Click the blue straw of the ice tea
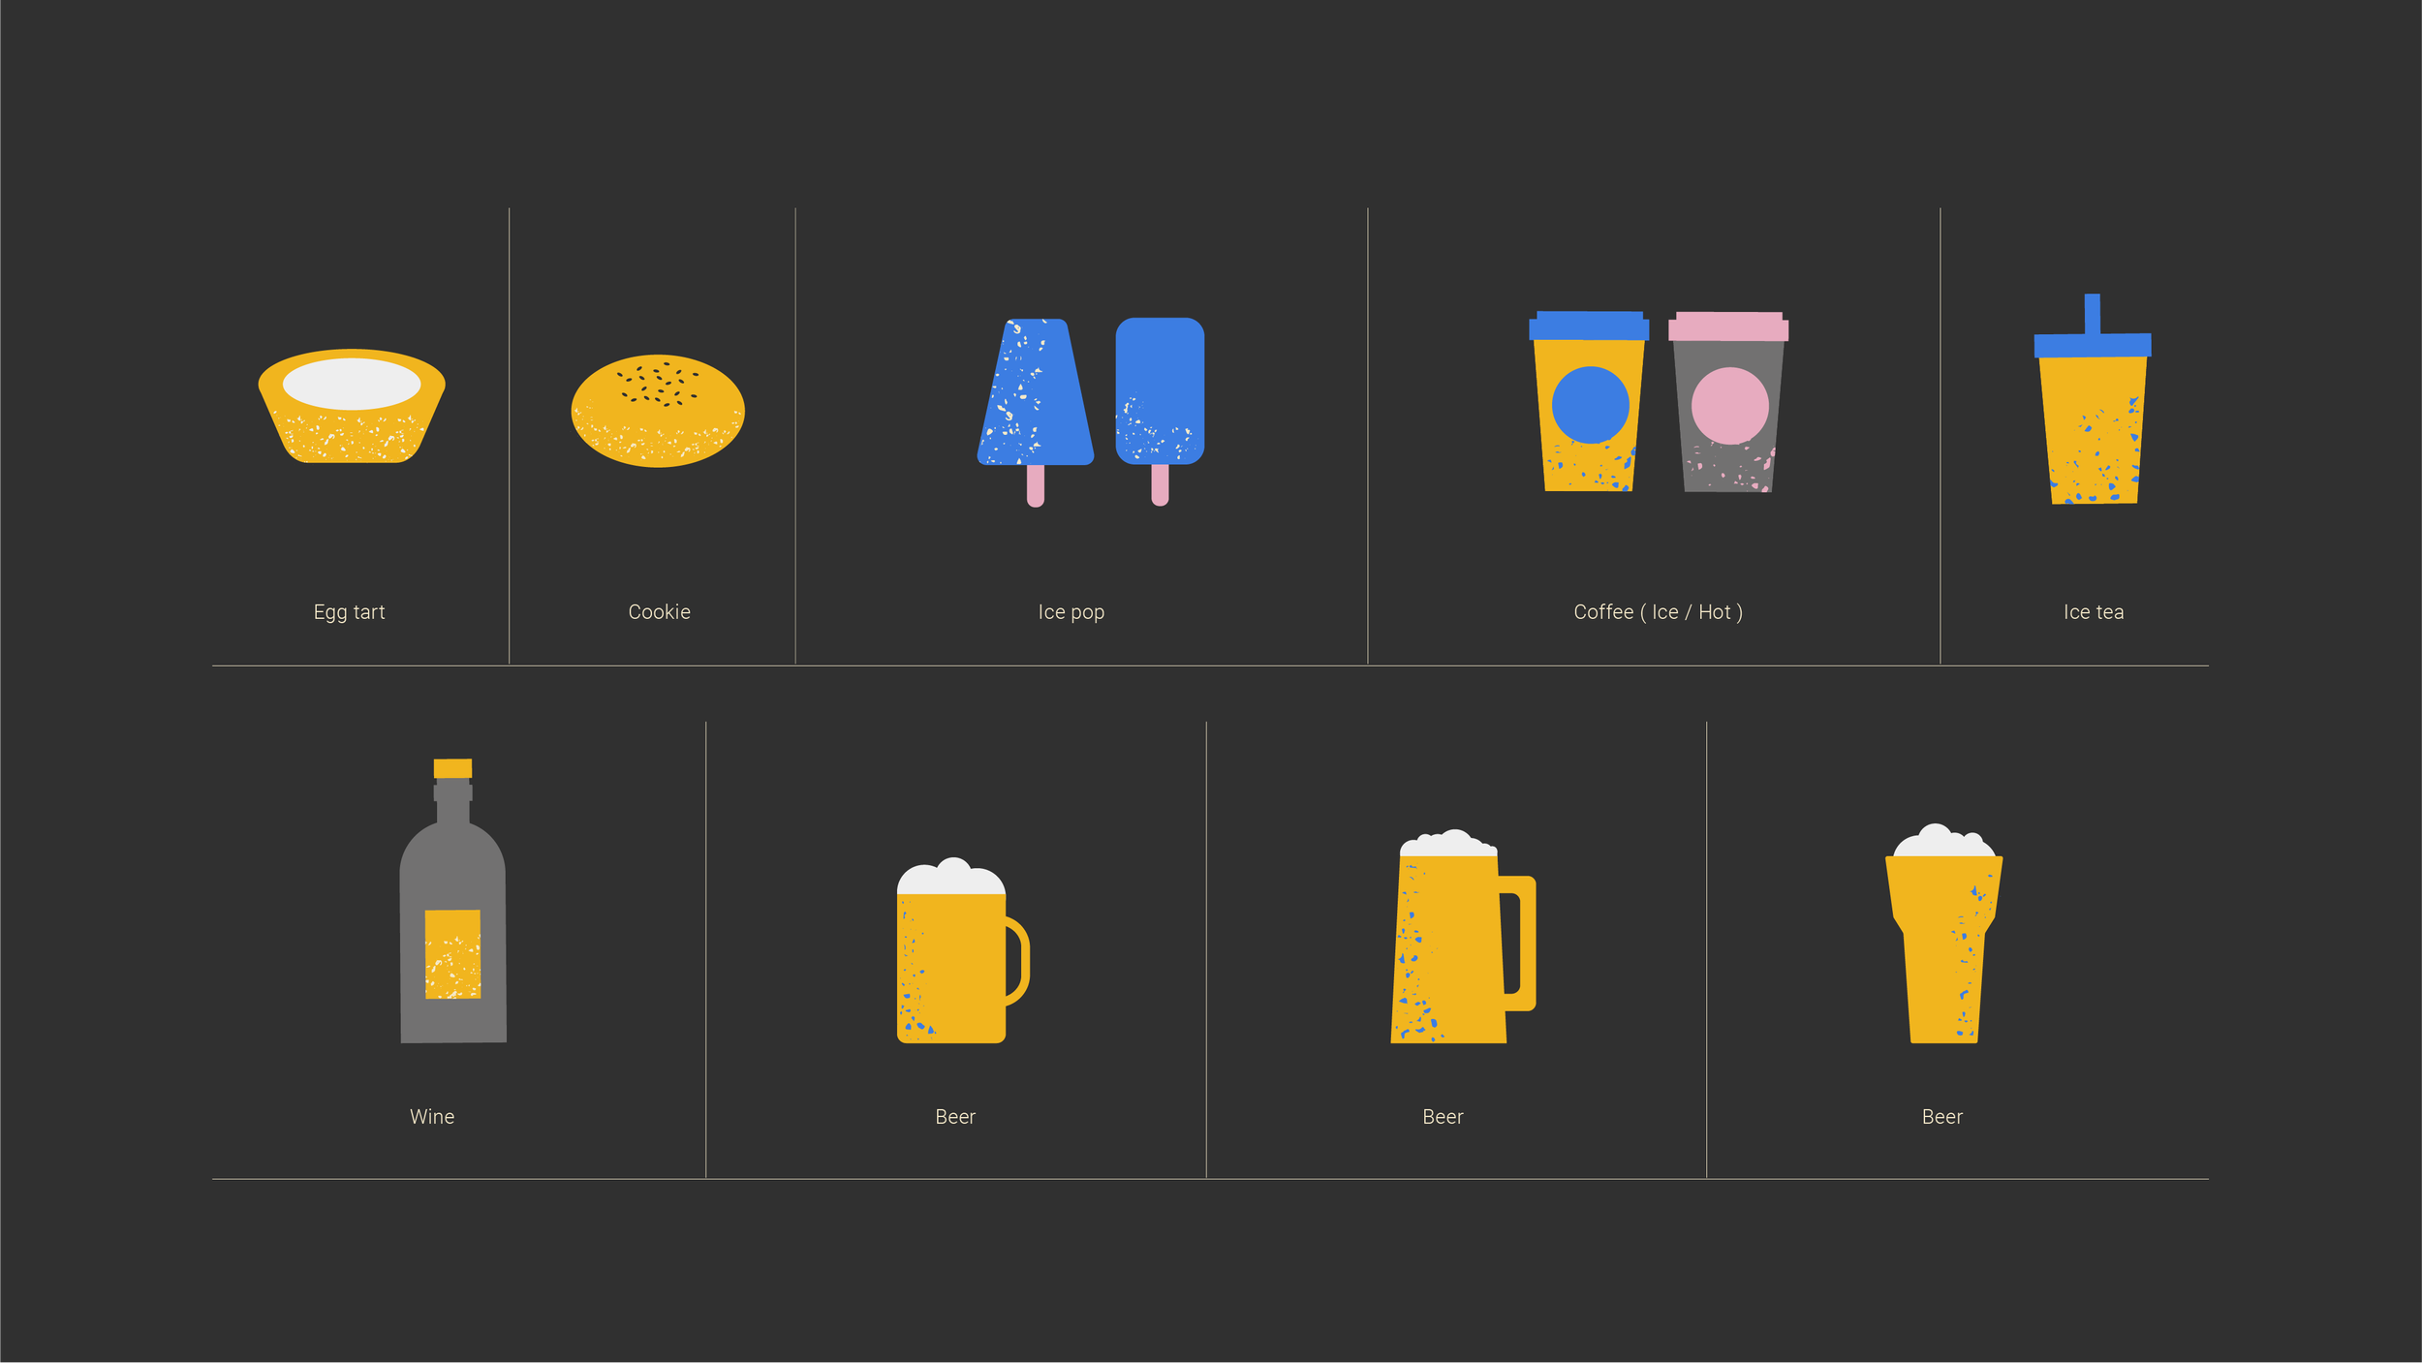 click(2093, 314)
